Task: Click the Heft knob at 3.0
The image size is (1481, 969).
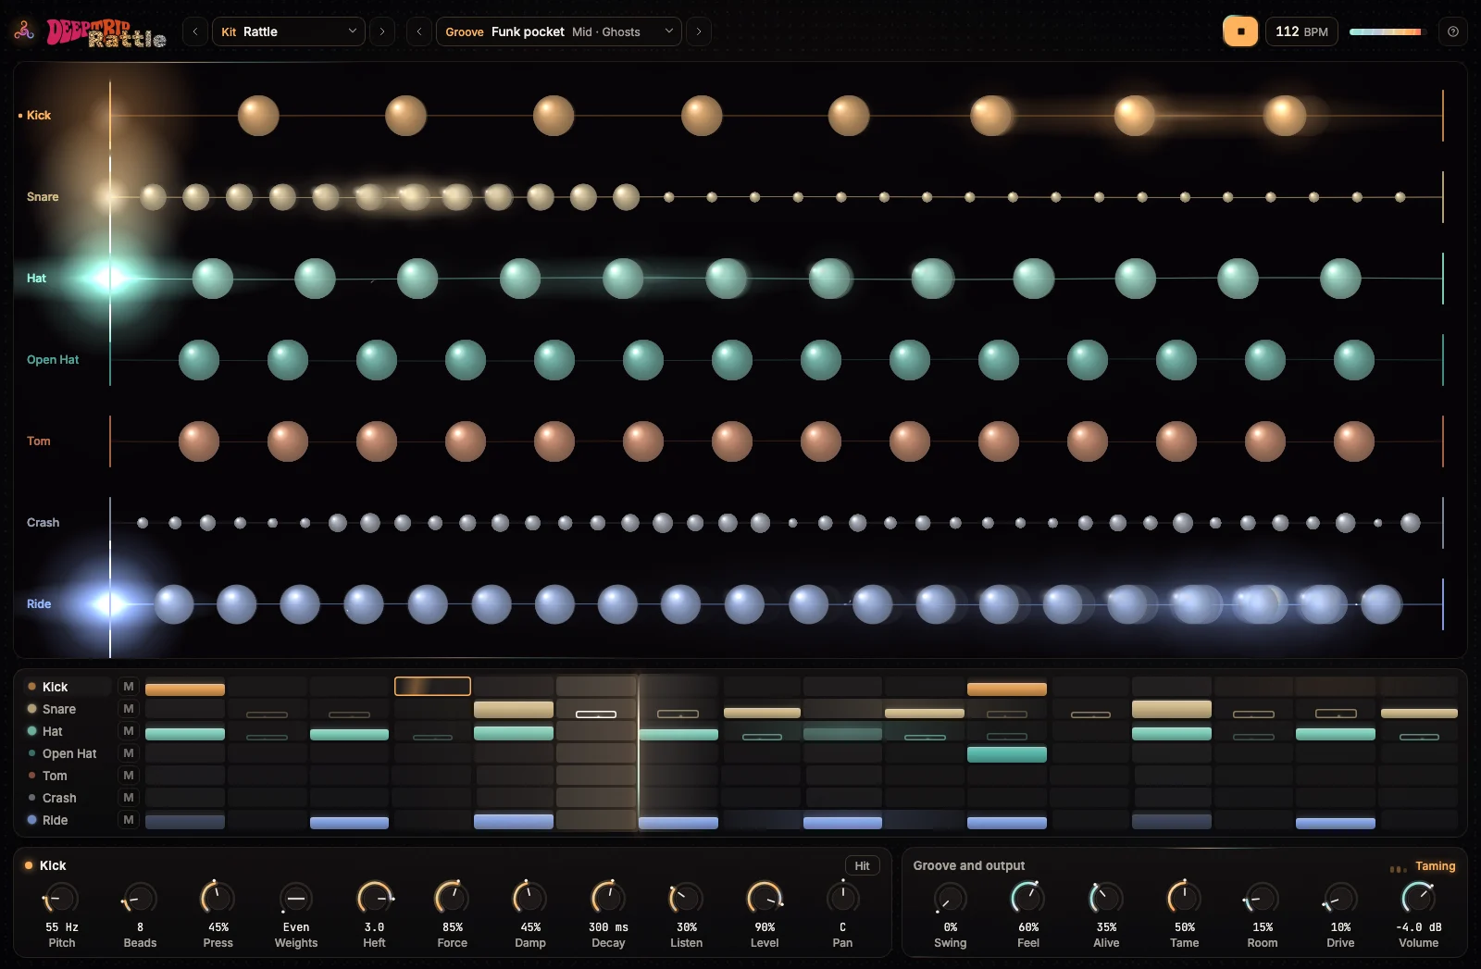Action: pos(374,898)
